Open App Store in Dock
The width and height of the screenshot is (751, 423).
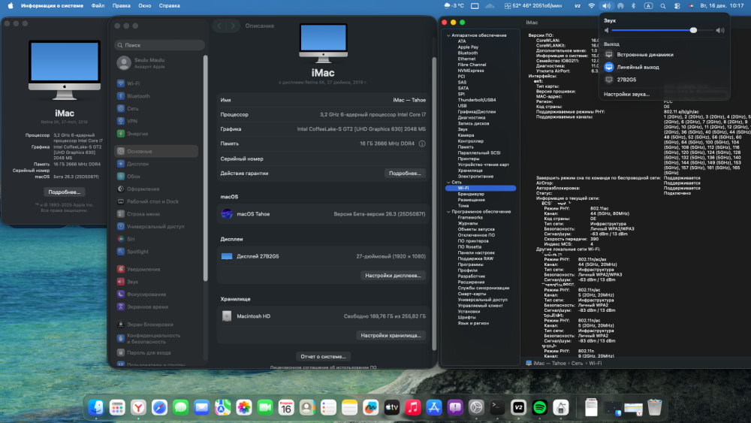pos(434,408)
